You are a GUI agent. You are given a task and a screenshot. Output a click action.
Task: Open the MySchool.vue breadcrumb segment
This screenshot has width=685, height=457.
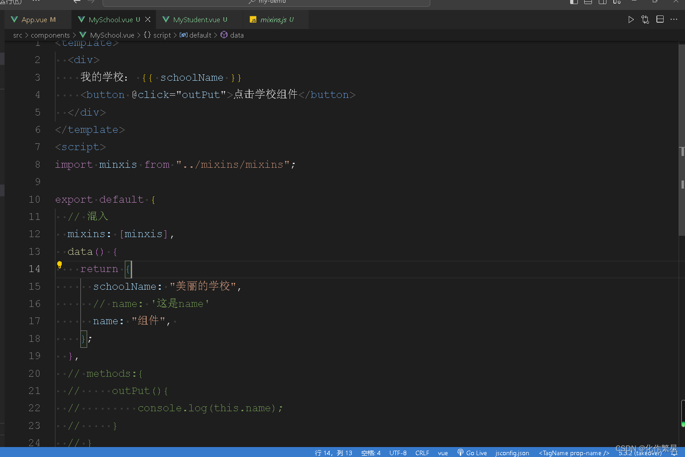[x=112, y=35]
